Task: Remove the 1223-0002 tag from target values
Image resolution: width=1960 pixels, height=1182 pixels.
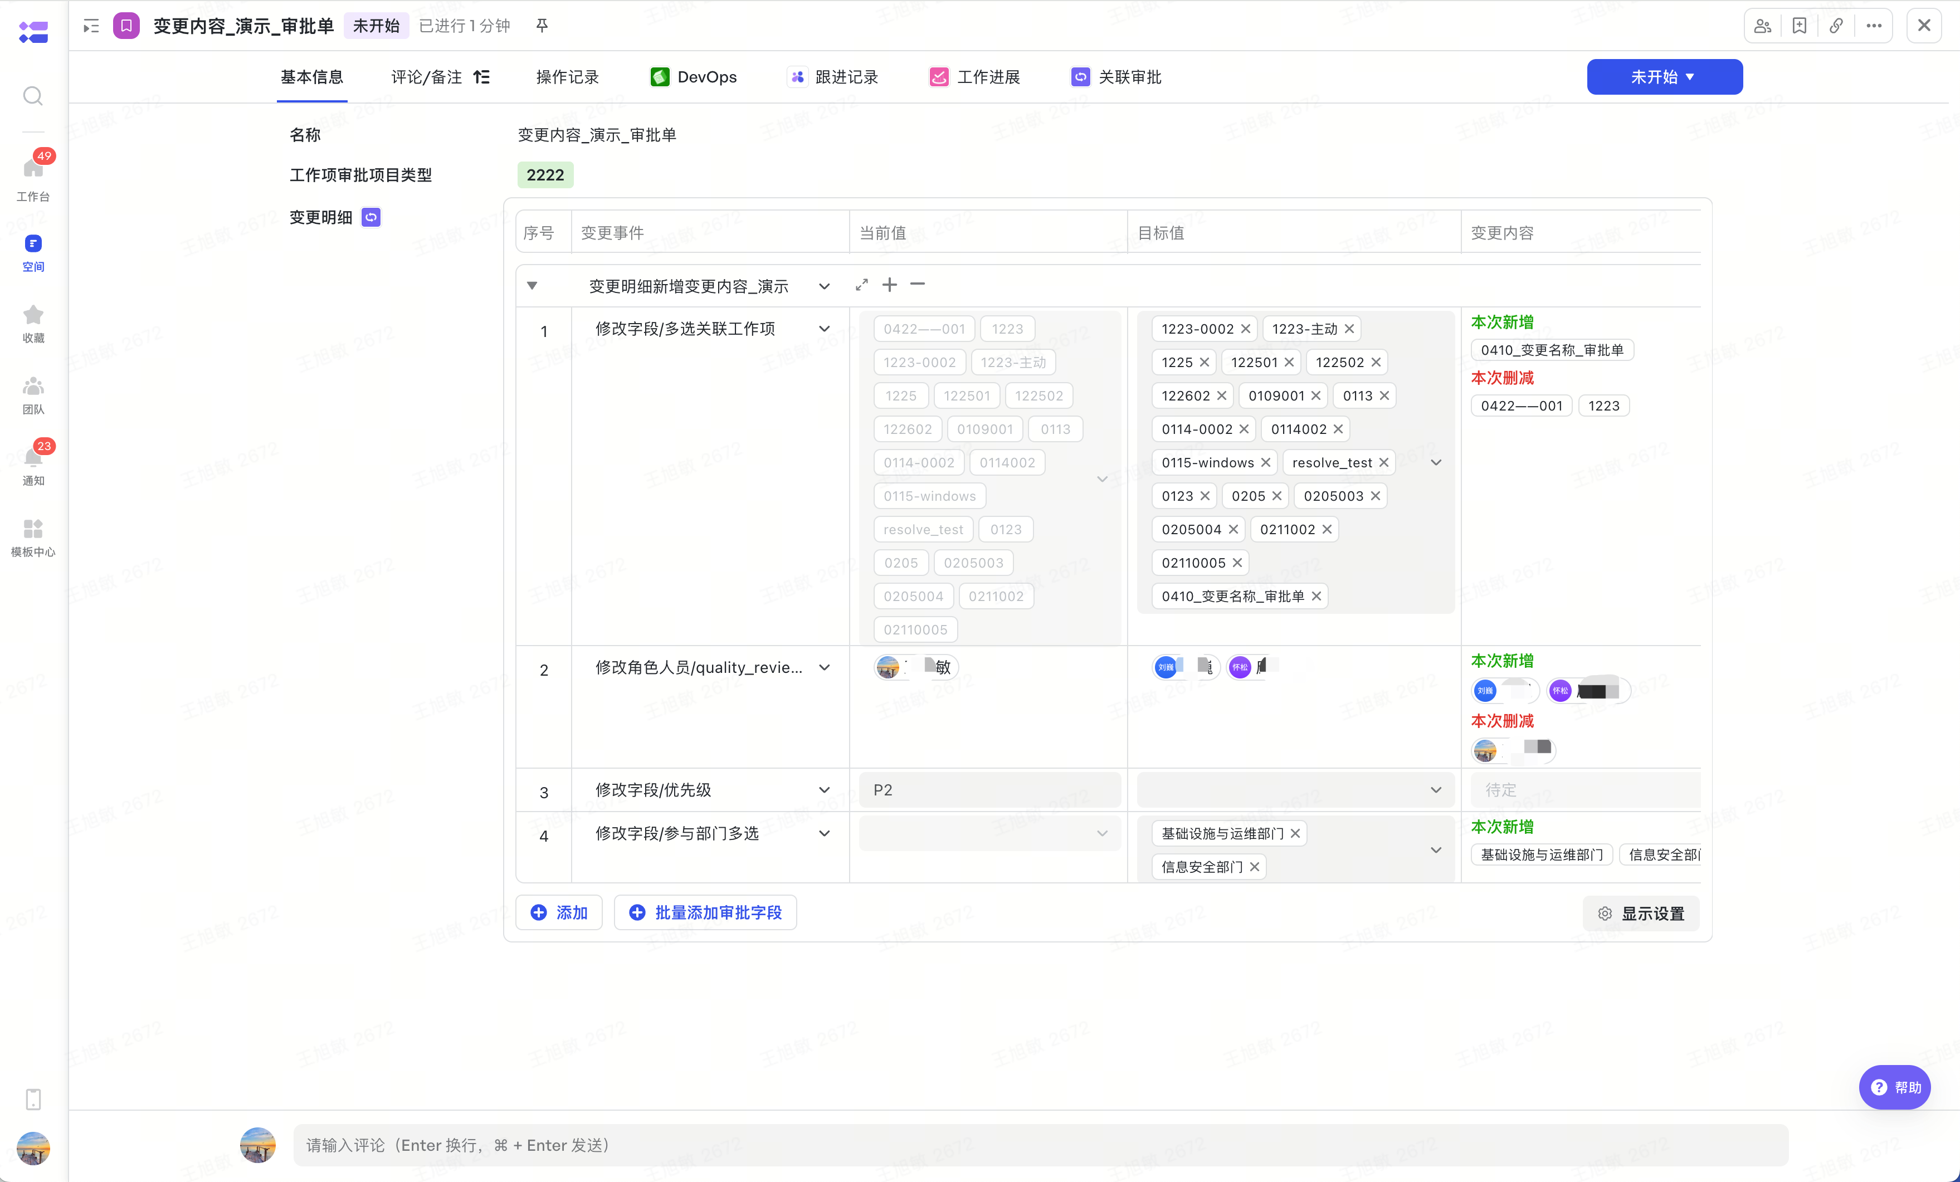Action: coord(1246,329)
